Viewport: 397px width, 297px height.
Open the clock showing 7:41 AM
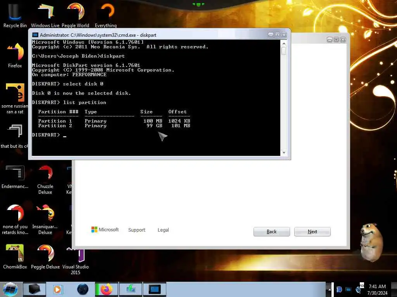pos(377,287)
